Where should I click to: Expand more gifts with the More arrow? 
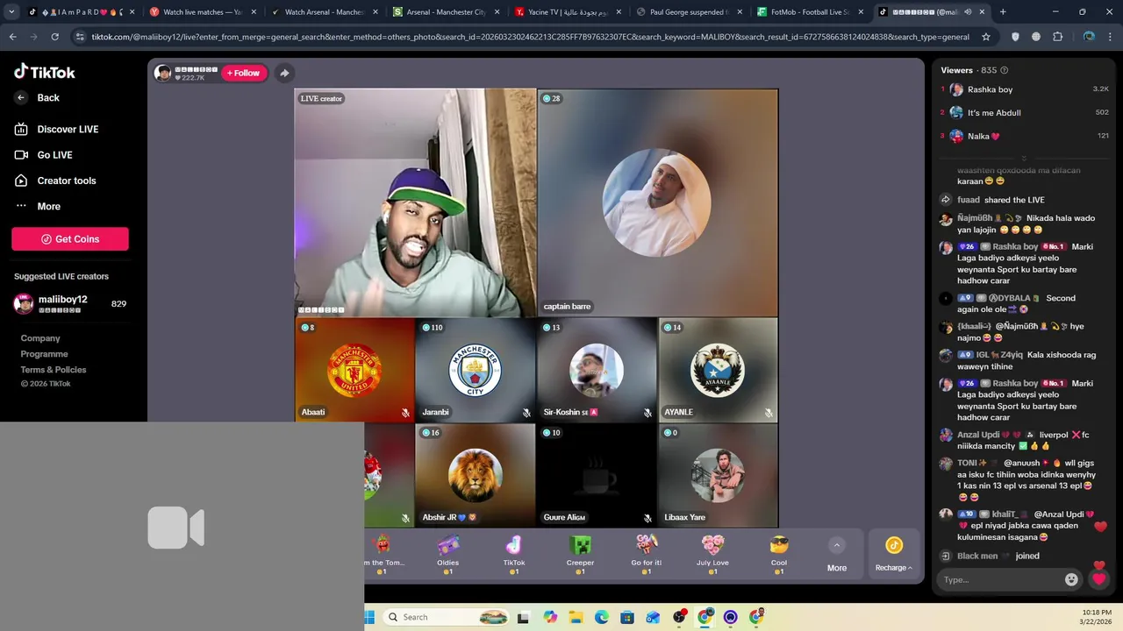837,545
